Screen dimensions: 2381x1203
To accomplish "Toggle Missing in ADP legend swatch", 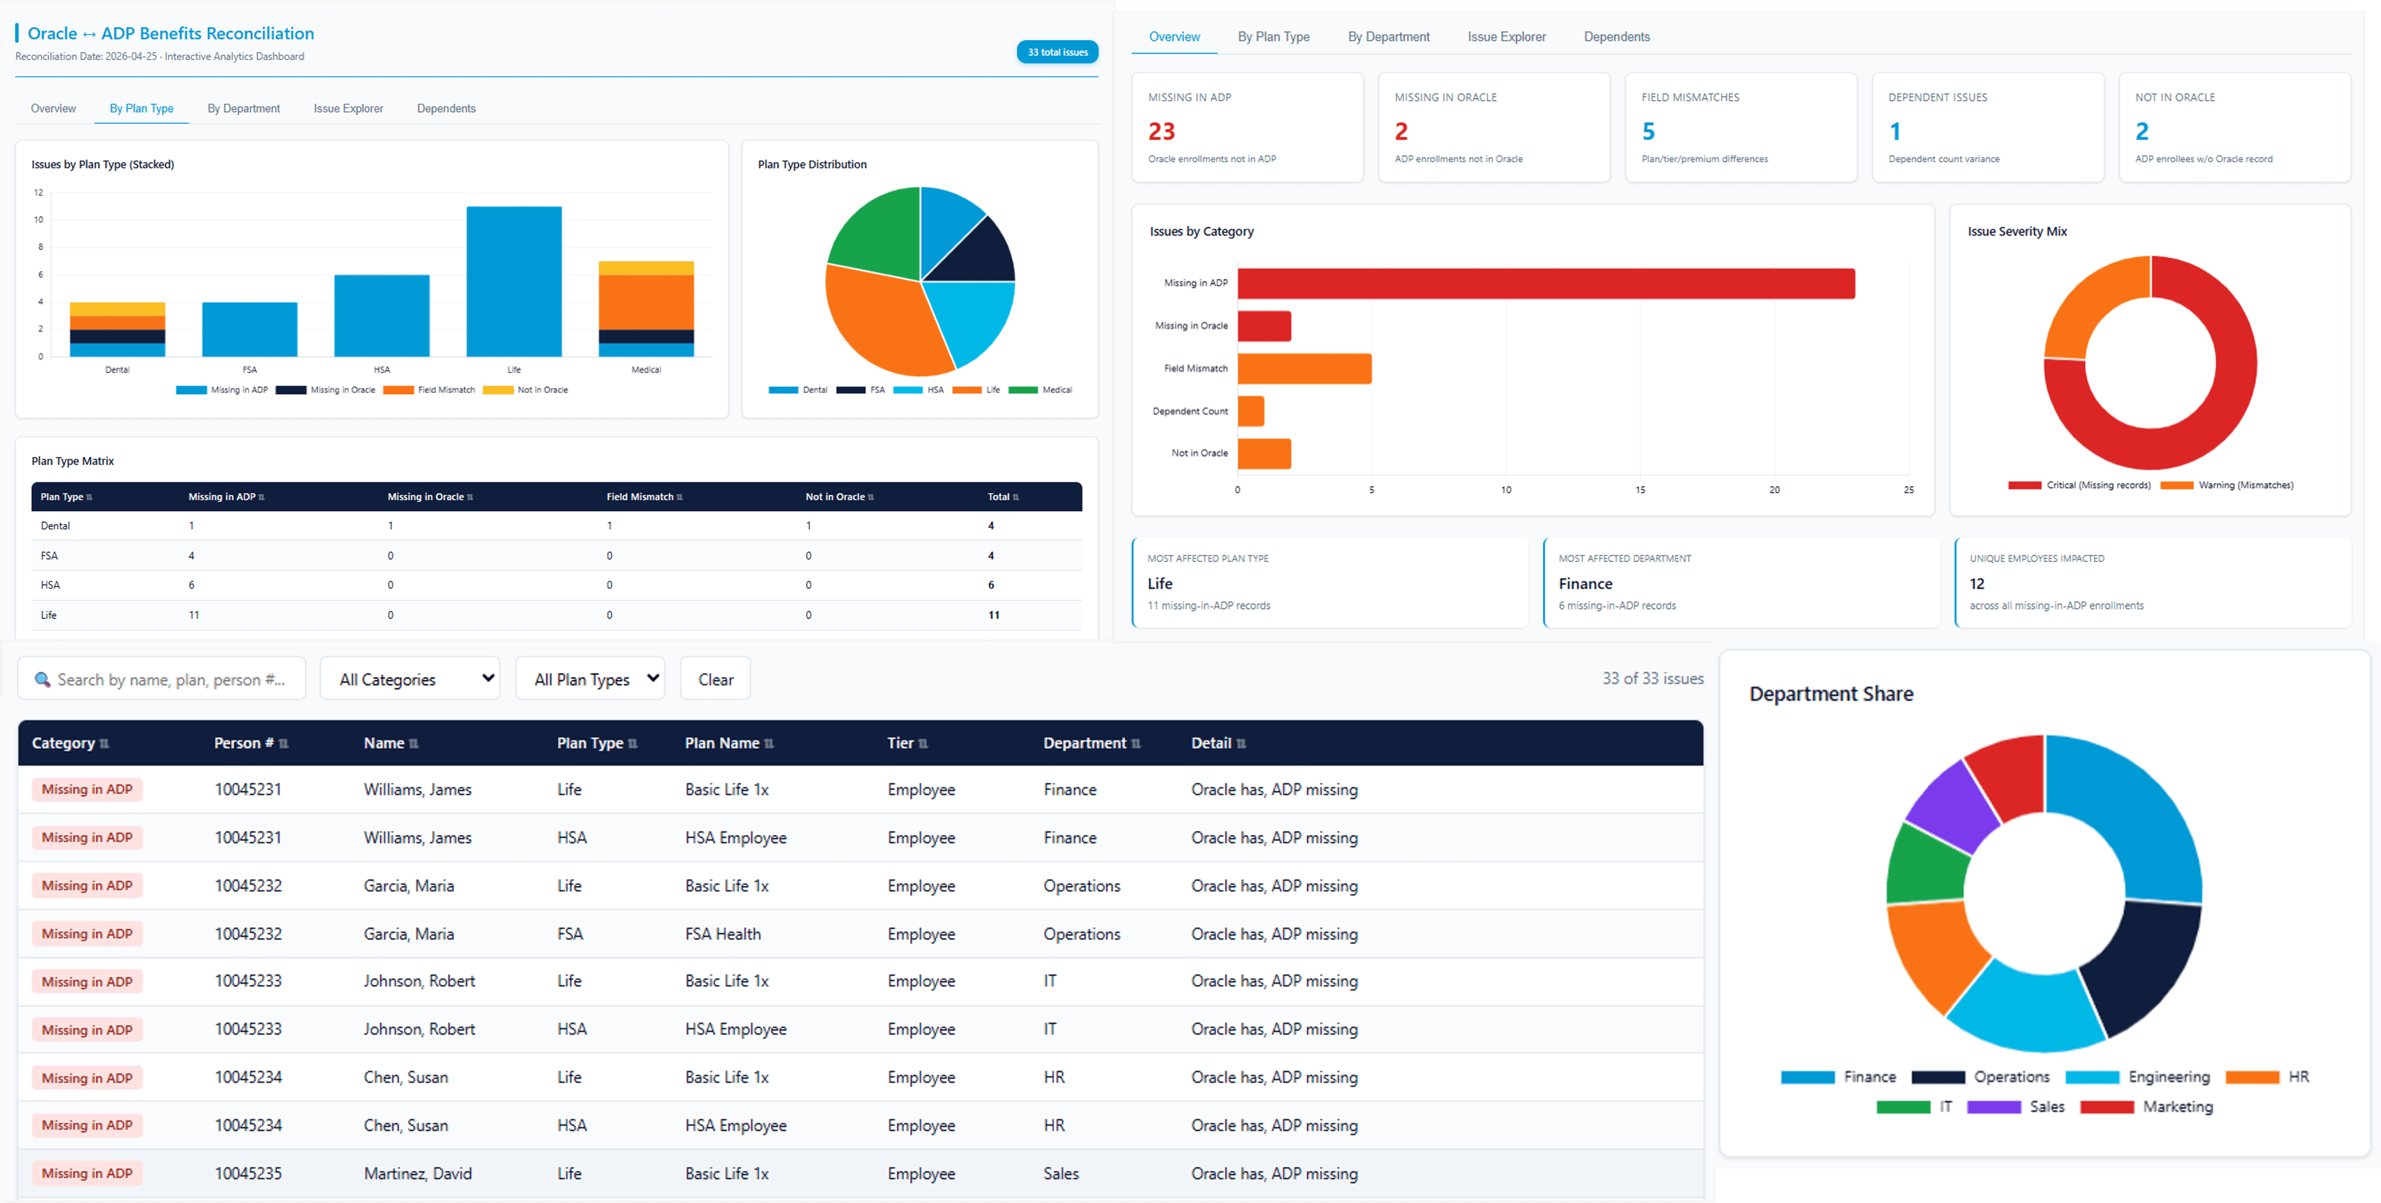I will 192,390.
